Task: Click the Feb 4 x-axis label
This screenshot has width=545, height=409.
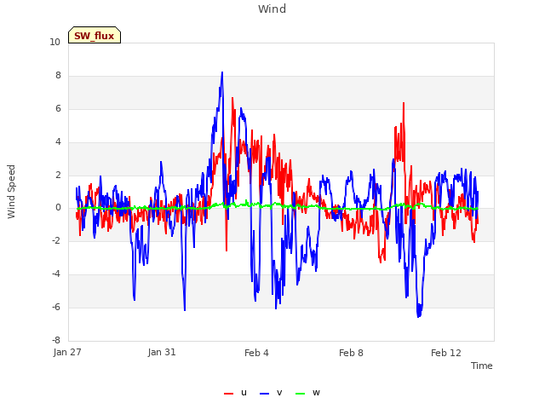Action: click(256, 353)
